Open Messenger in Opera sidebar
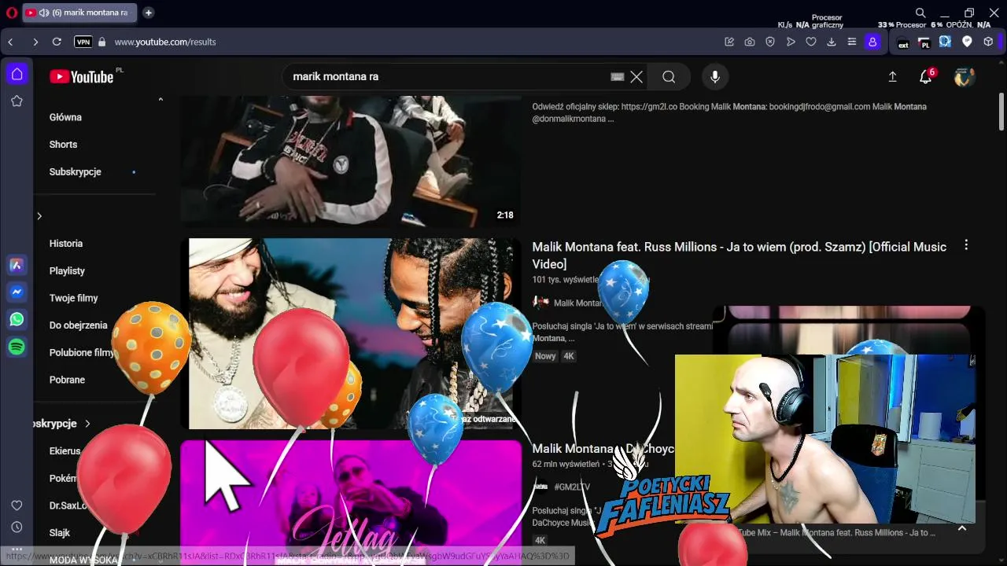1007x566 pixels. click(17, 292)
